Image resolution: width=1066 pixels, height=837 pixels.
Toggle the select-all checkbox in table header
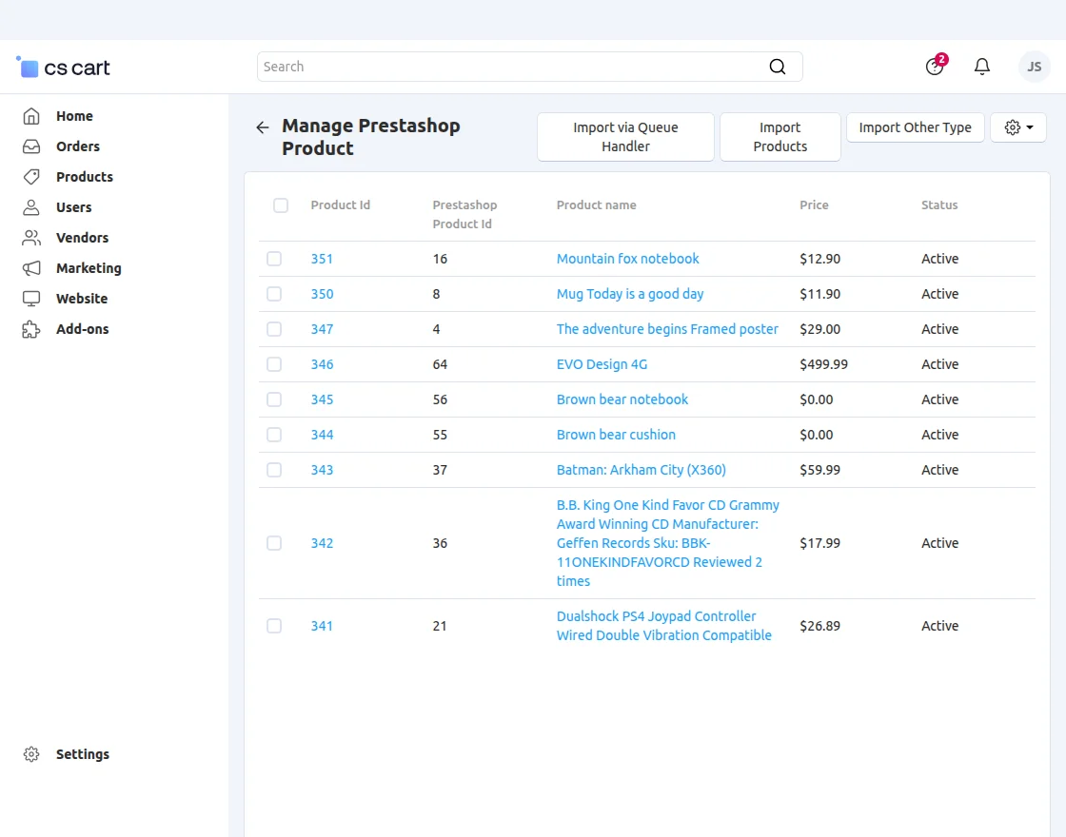(x=280, y=205)
